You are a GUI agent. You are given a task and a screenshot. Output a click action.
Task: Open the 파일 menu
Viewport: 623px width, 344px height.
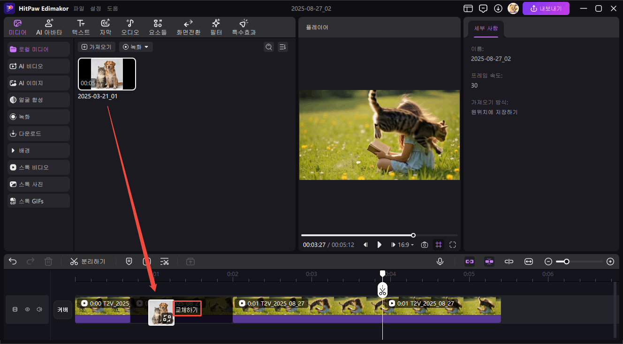pyautogui.click(x=79, y=8)
